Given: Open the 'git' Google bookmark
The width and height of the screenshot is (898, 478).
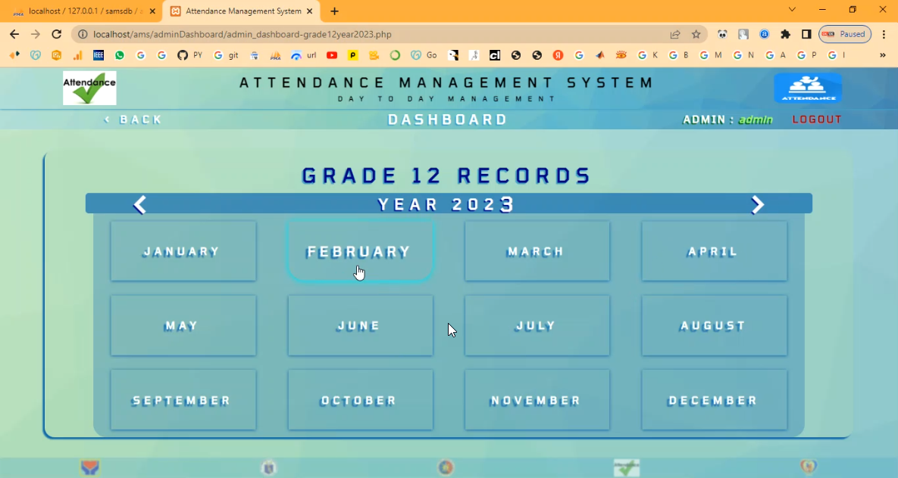Looking at the screenshot, I should click(x=226, y=55).
